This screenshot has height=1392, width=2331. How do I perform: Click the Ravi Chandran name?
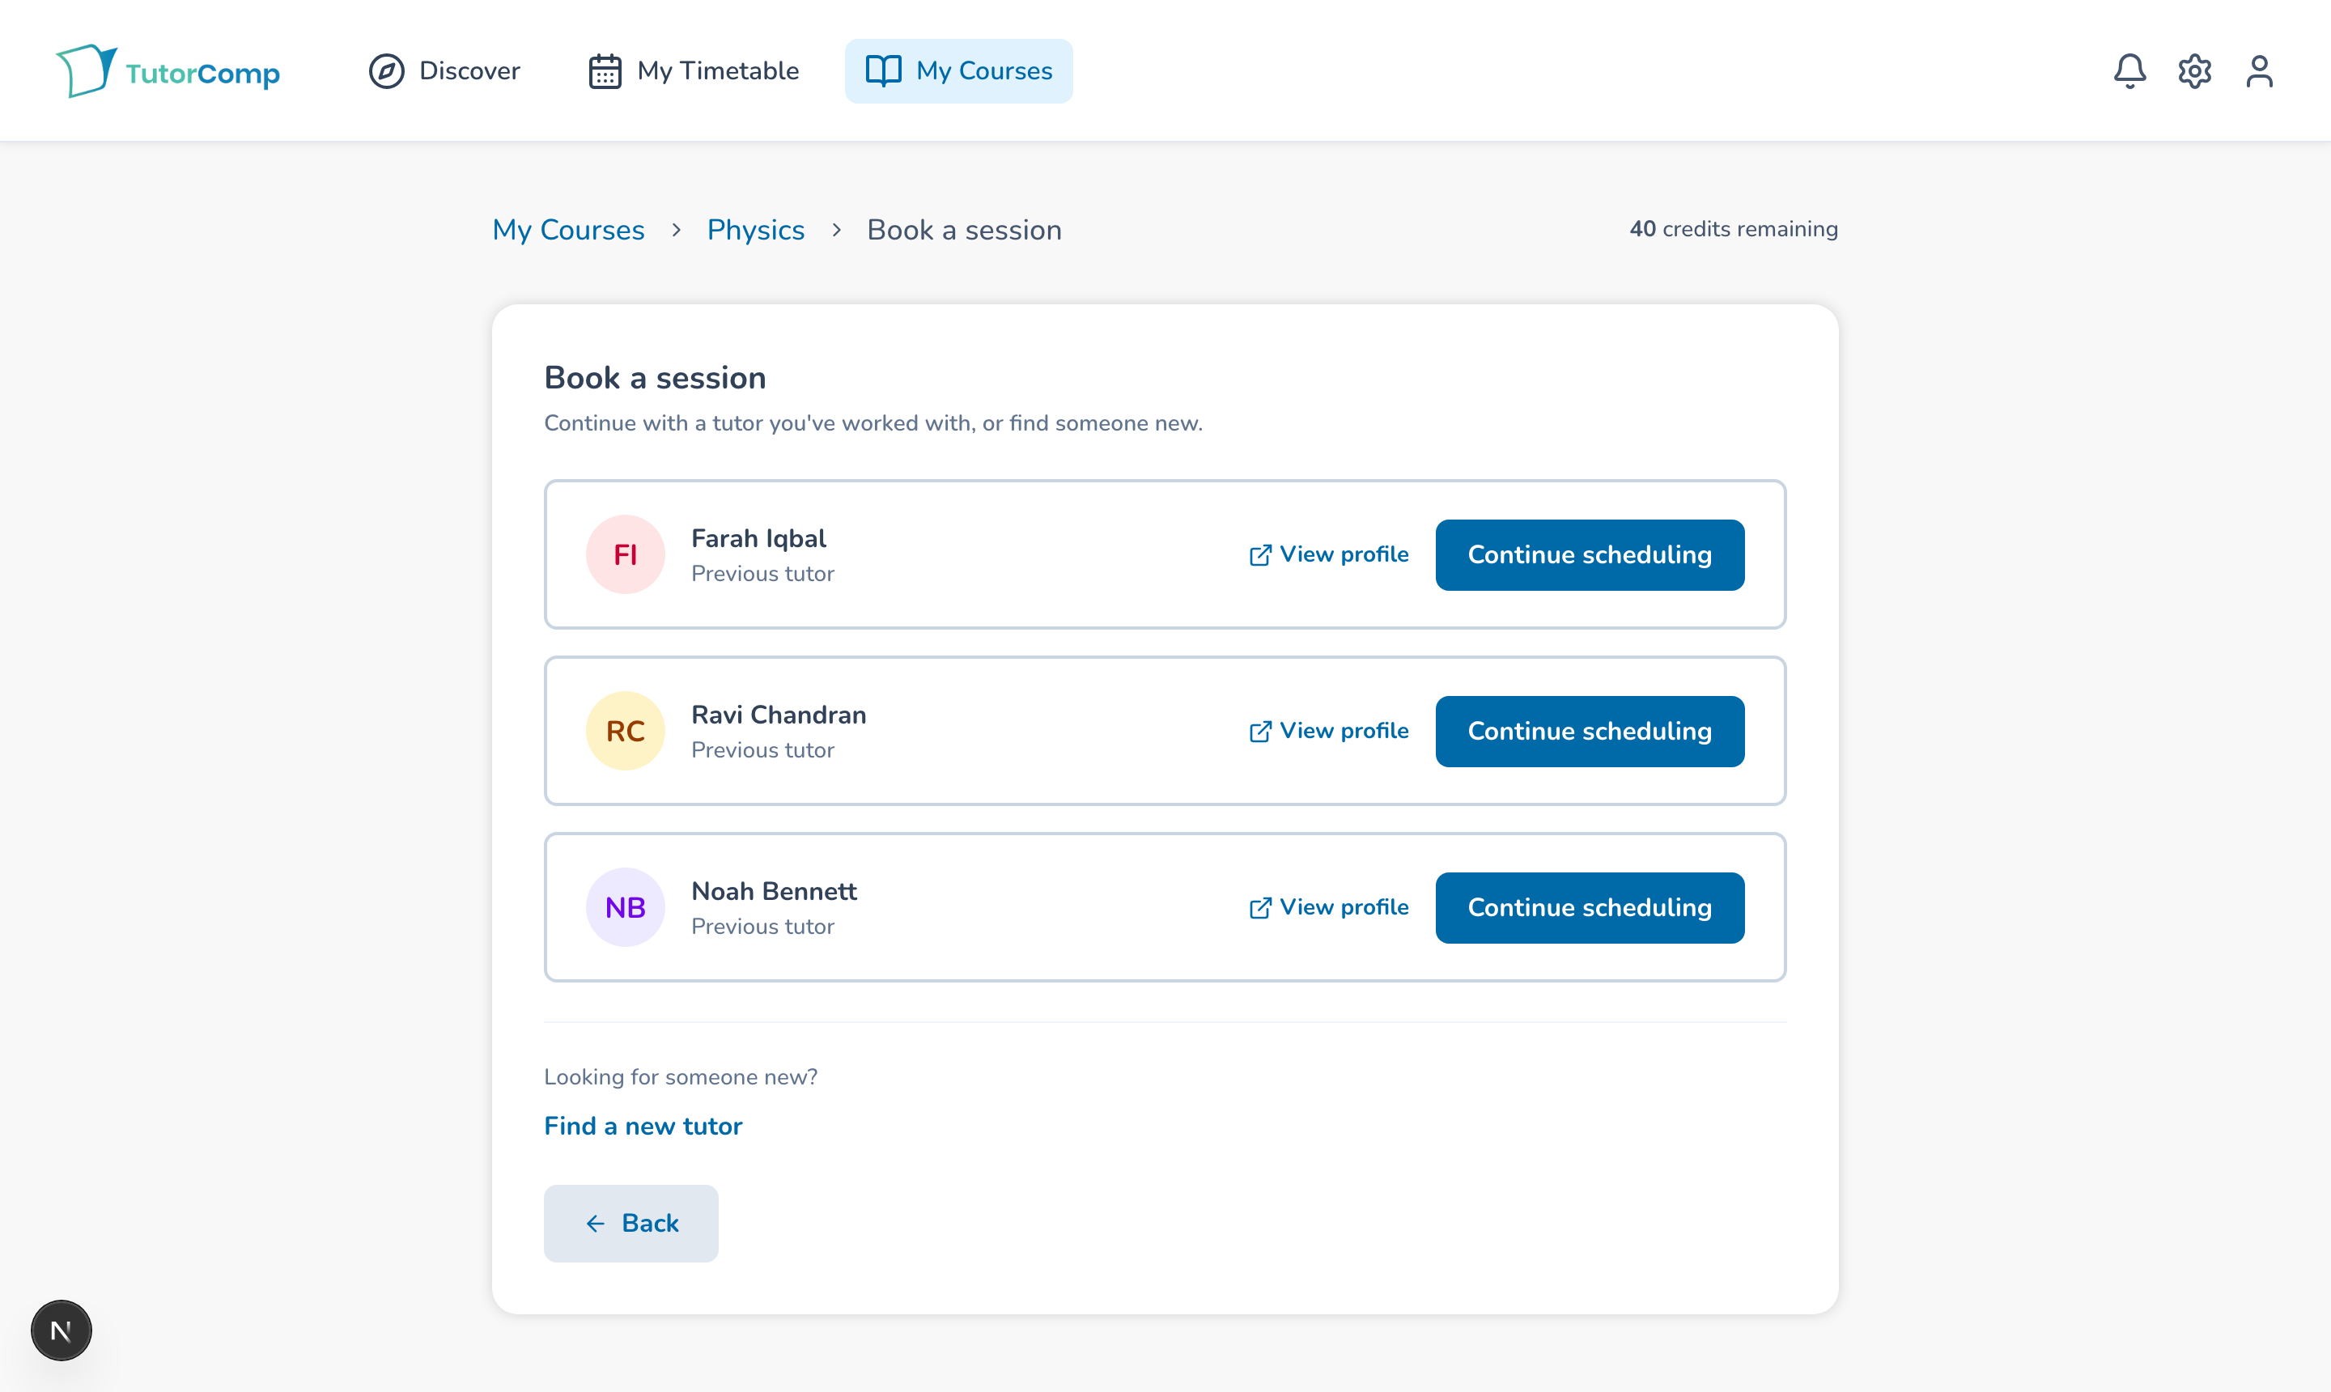(779, 715)
